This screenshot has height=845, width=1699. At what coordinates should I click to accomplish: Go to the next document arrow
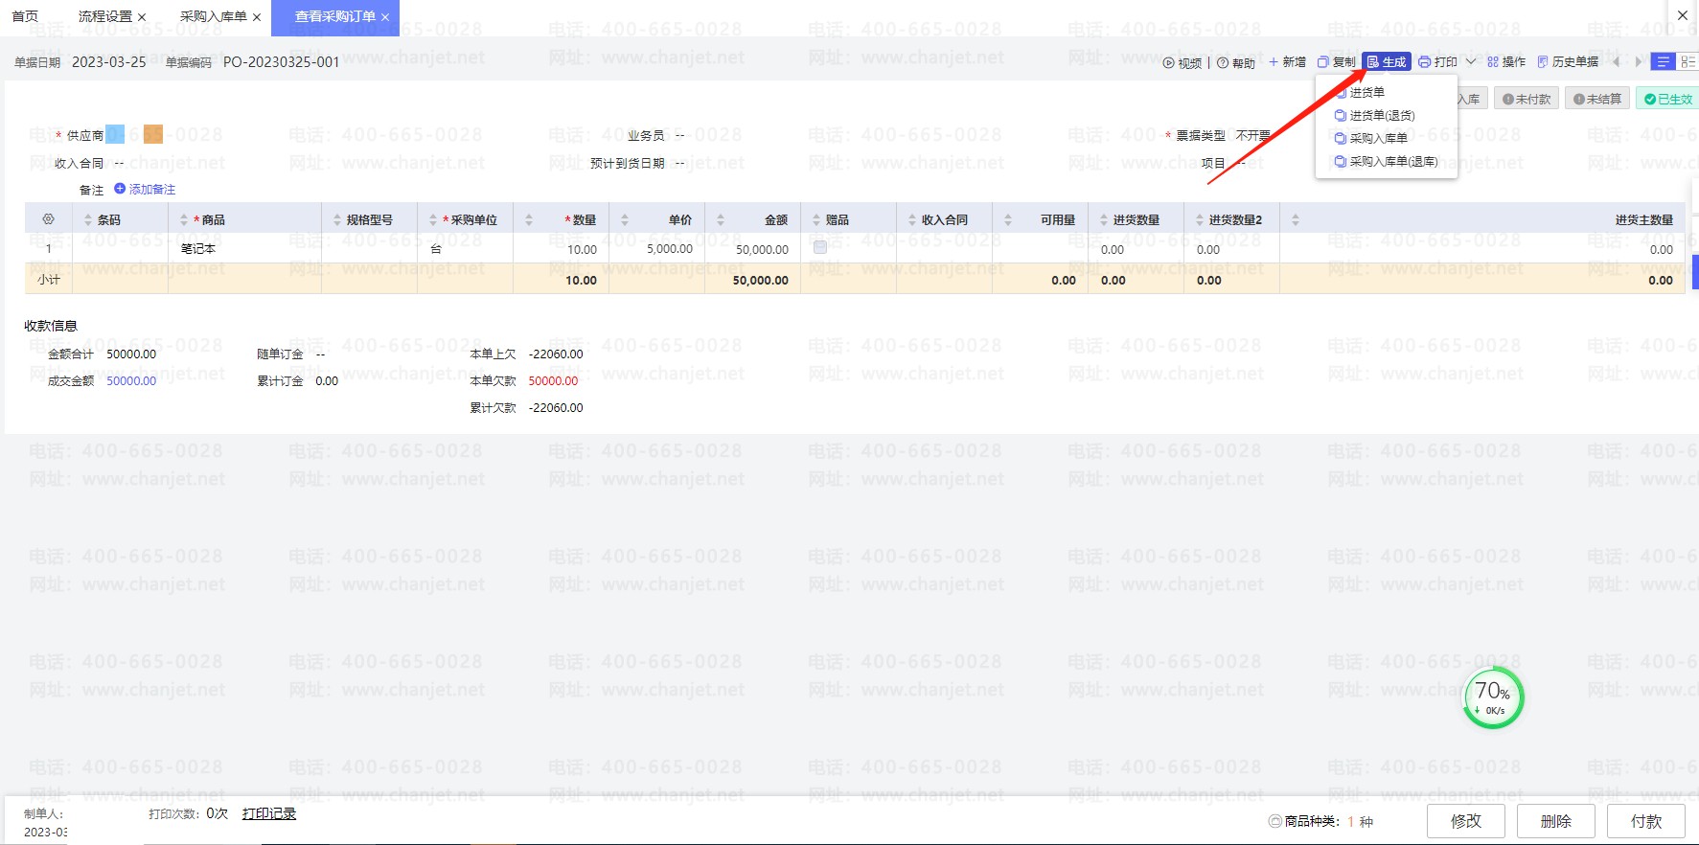click(1639, 62)
